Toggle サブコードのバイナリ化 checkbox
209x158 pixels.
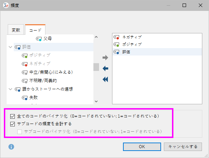[x=20, y=132]
